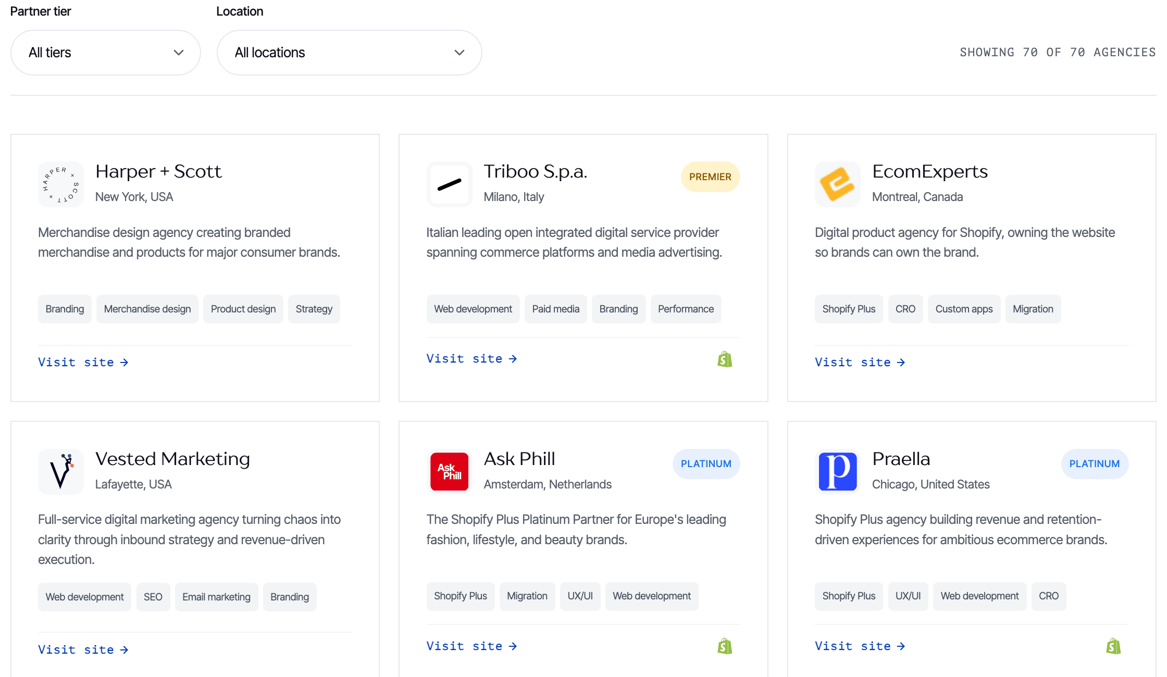The image size is (1167, 677).
Task: Click UX/UI tag on Ask Phill card
Action: 580,596
